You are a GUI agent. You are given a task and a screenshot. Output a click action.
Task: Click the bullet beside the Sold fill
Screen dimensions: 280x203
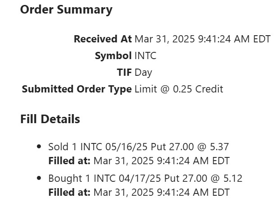click(39, 147)
